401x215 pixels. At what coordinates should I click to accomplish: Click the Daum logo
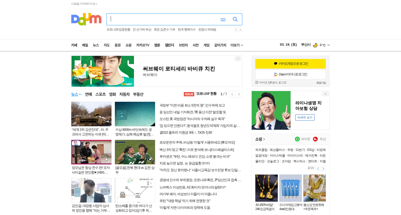(86, 19)
